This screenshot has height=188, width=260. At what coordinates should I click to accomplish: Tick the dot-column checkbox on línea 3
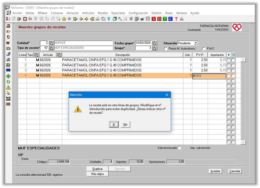pyautogui.click(x=228, y=70)
